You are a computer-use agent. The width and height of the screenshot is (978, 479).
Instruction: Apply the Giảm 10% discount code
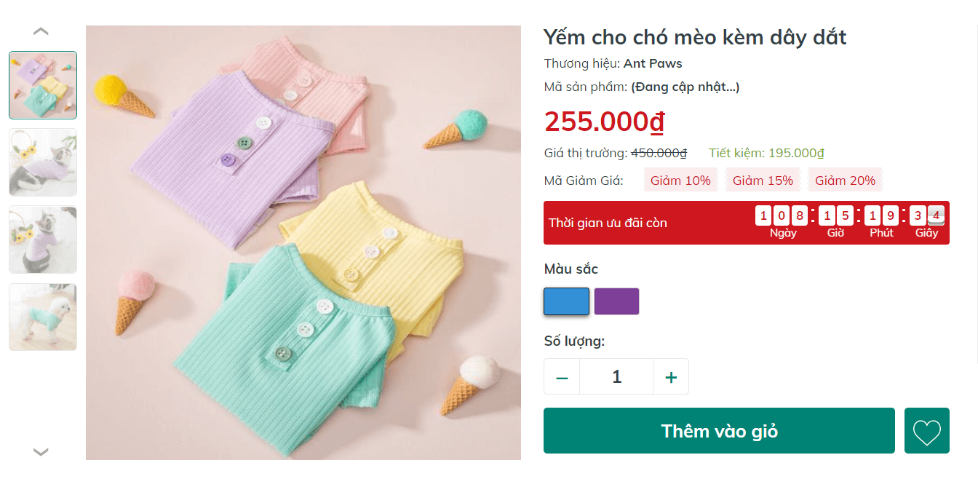(x=680, y=181)
